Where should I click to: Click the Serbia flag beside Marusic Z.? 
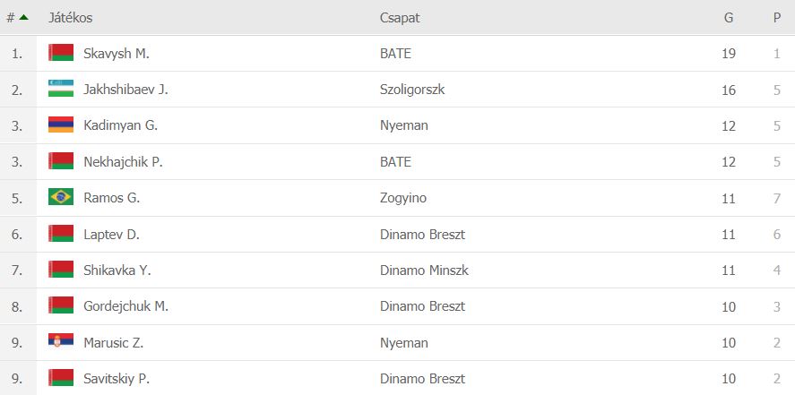tap(61, 339)
